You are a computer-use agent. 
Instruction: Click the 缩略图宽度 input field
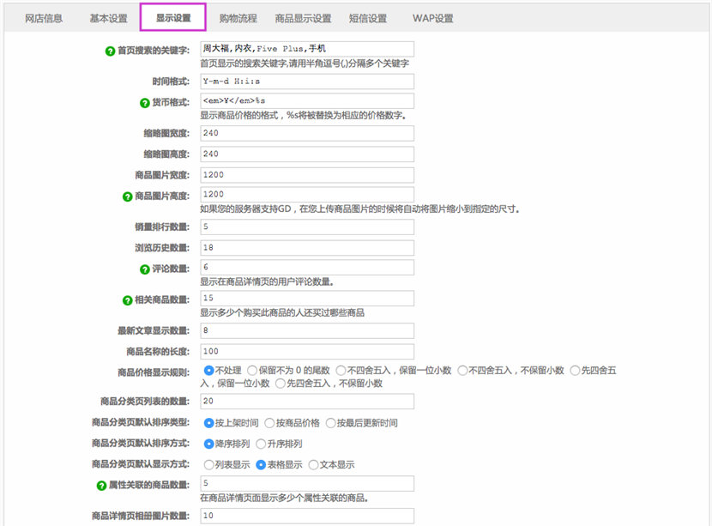[307, 133]
